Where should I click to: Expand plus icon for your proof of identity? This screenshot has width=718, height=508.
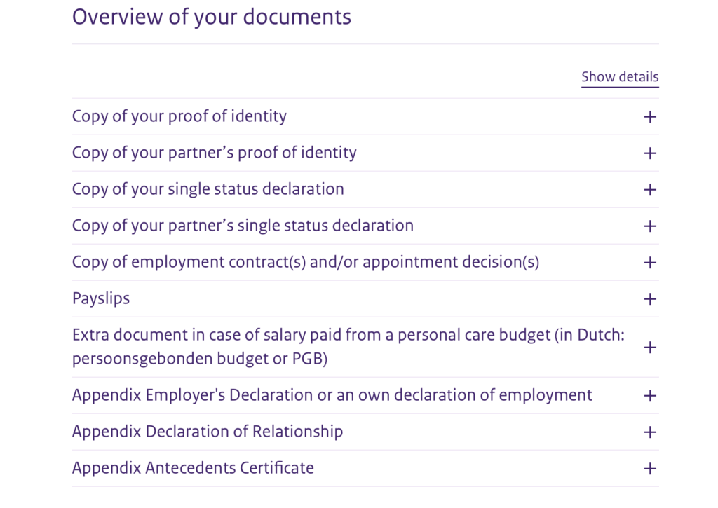click(650, 117)
